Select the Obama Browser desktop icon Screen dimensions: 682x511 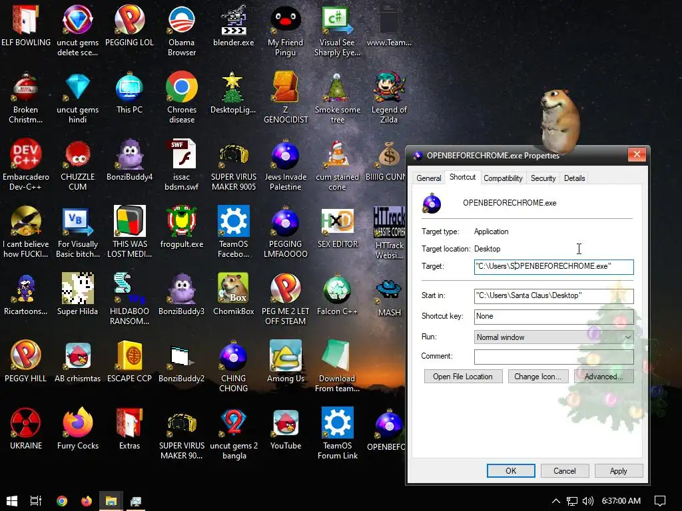pos(182,31)
